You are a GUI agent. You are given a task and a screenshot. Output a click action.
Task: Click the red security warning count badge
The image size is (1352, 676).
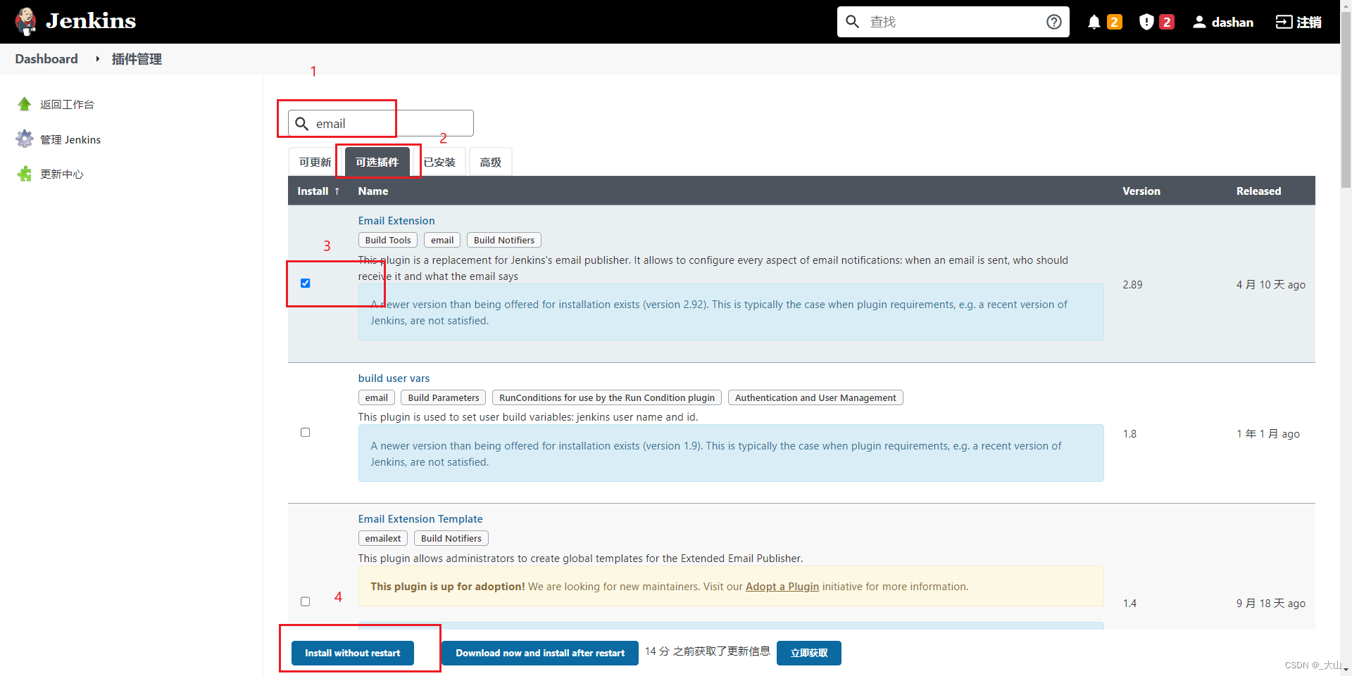(x=1167, y=22)
